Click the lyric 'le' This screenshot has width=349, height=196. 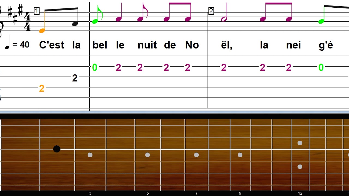coord(120,45)
